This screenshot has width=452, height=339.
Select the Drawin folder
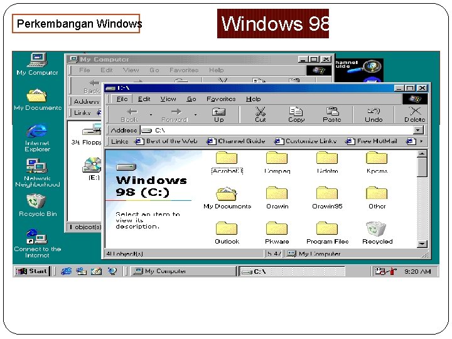pyautogui.click(x=277, y=198)
